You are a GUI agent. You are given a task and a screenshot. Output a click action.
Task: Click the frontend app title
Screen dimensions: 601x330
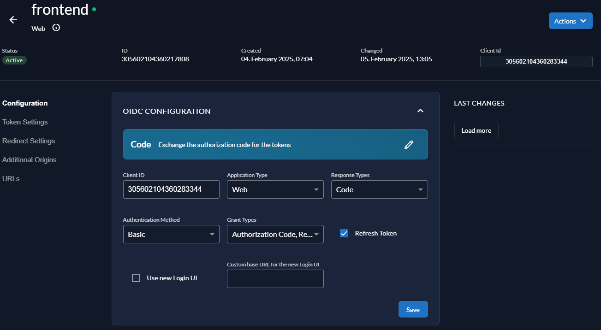coord(60,9)
